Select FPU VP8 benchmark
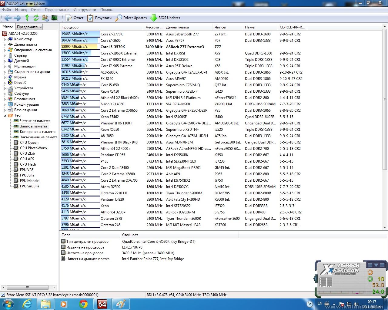The height and width of the screenshot is (310, 388). pos(27,170)
